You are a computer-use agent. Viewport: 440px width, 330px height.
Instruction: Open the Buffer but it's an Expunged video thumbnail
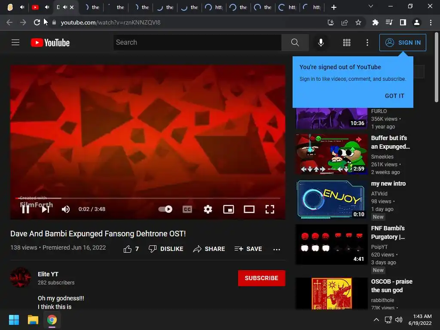pos(332,154)
